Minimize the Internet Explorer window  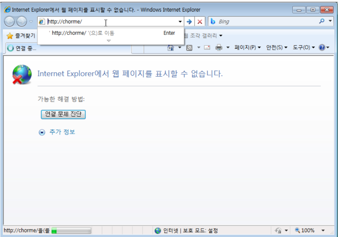click(299, 10)
